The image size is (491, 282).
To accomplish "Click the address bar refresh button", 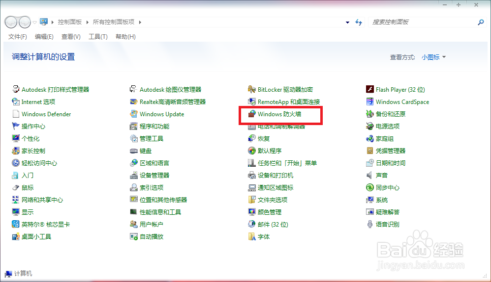I will (359, 22).
